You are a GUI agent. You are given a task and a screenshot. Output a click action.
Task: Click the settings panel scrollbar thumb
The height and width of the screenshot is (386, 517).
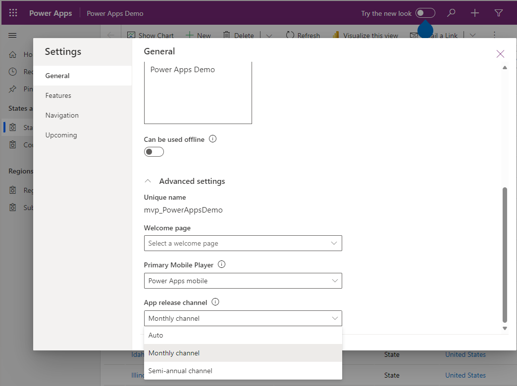pyautogui.click(x=505, y=255)
